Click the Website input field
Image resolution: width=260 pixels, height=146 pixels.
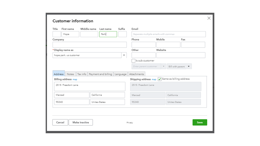click(181, 55)
